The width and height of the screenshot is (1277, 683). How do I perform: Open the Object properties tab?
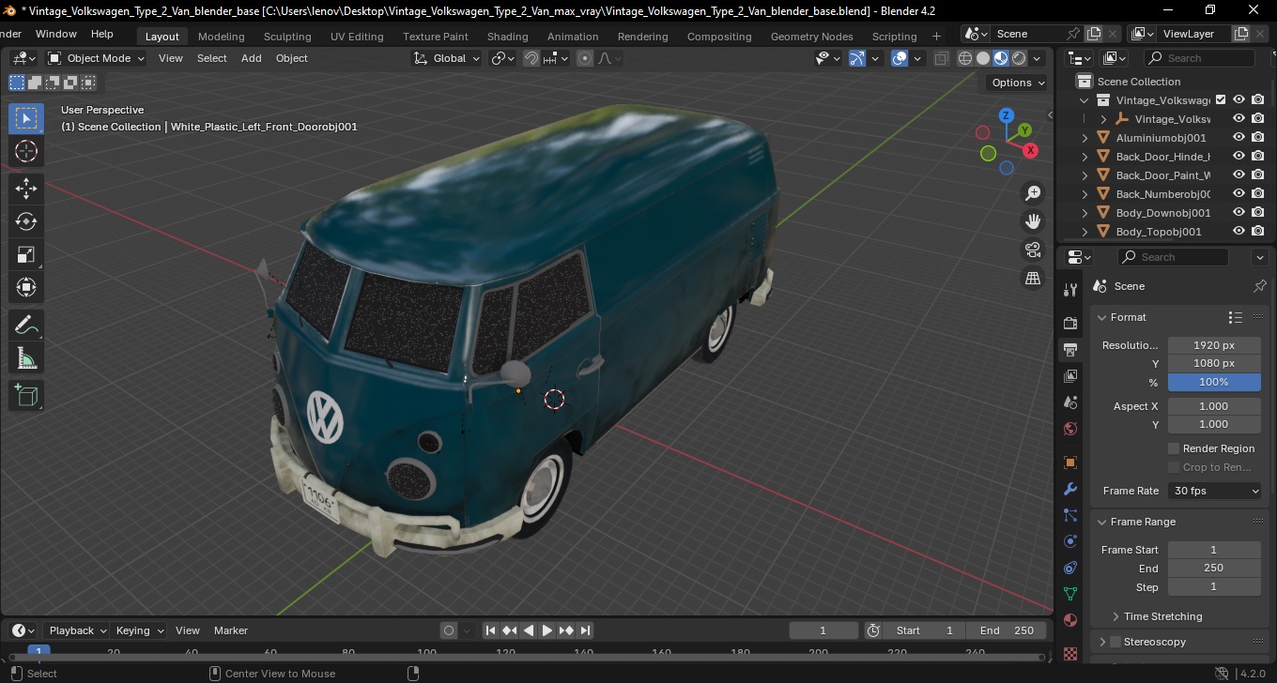[x=1070, y=463]
